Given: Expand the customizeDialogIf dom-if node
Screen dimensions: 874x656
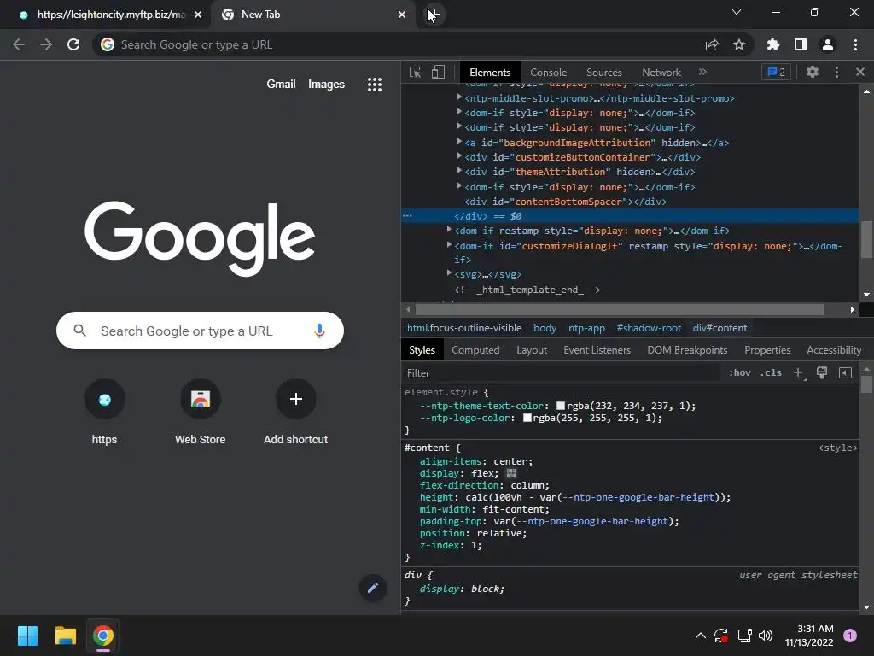Looking at the screenshot, I should coord(449,245).
